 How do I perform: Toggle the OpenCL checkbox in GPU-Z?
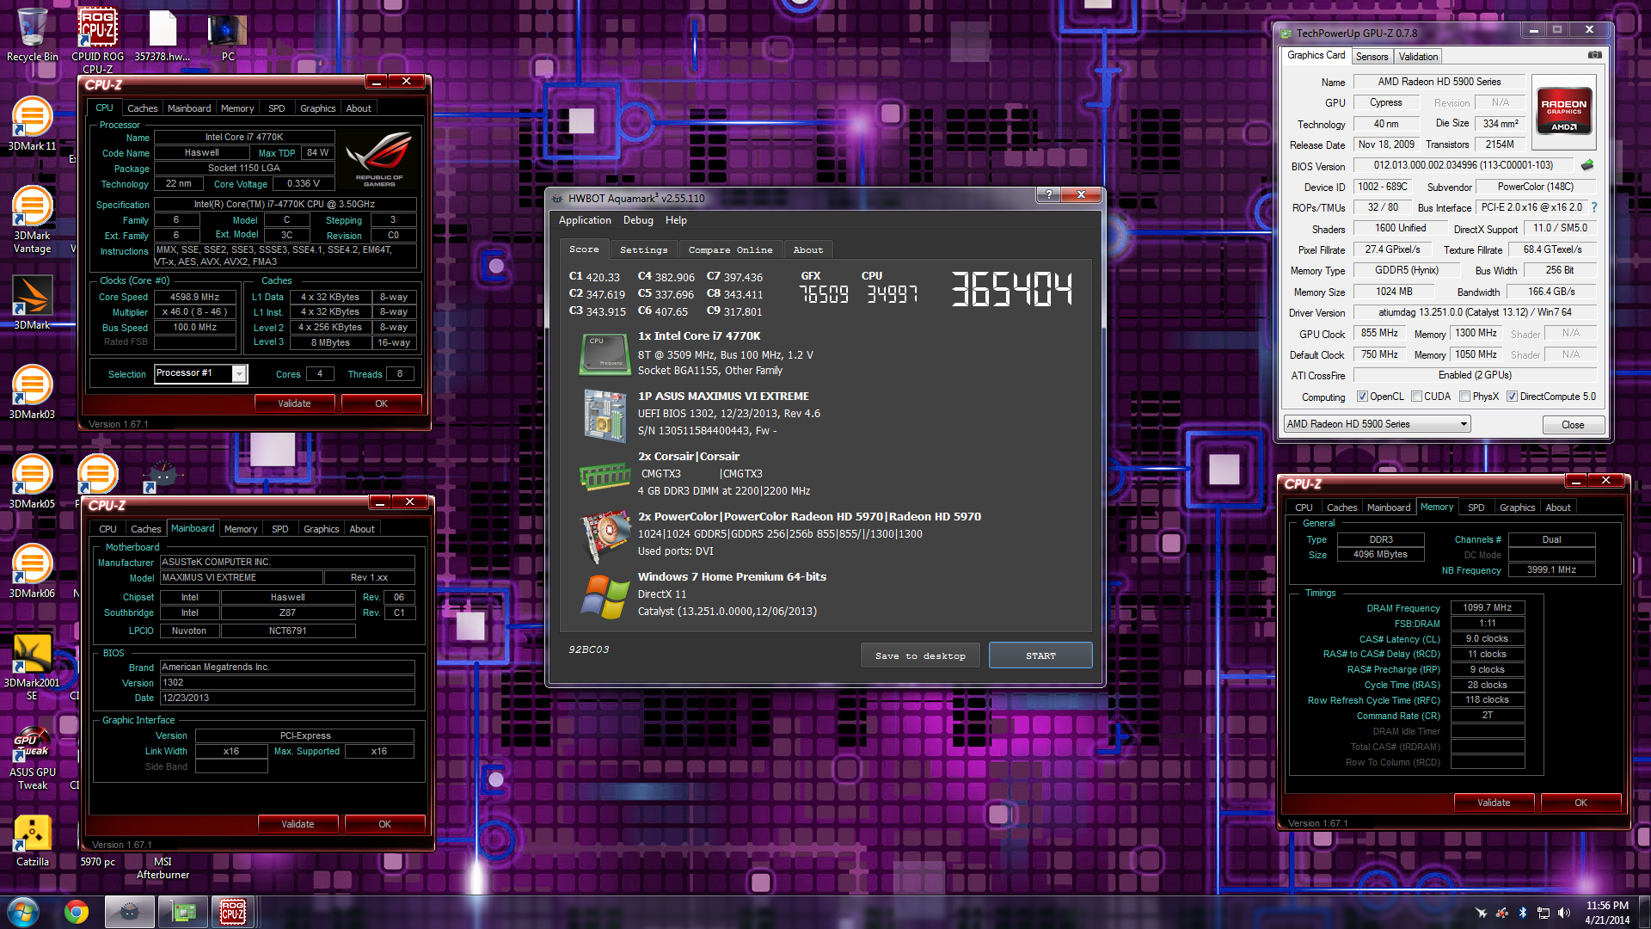click(x=1362, y=397)
